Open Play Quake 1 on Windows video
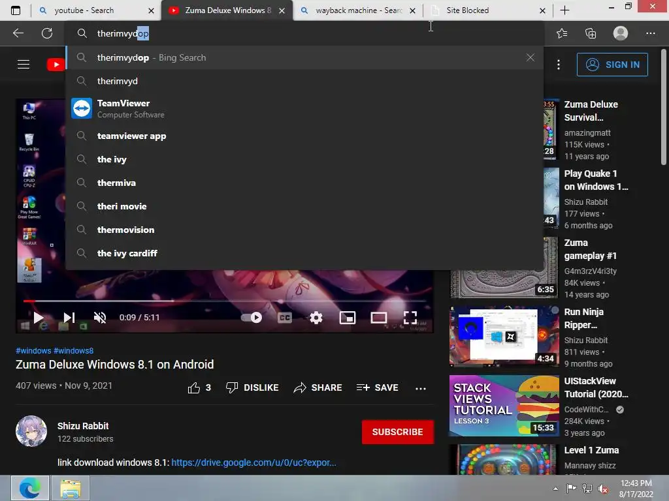This screenshot has width=669, height=501. [596, 180]
